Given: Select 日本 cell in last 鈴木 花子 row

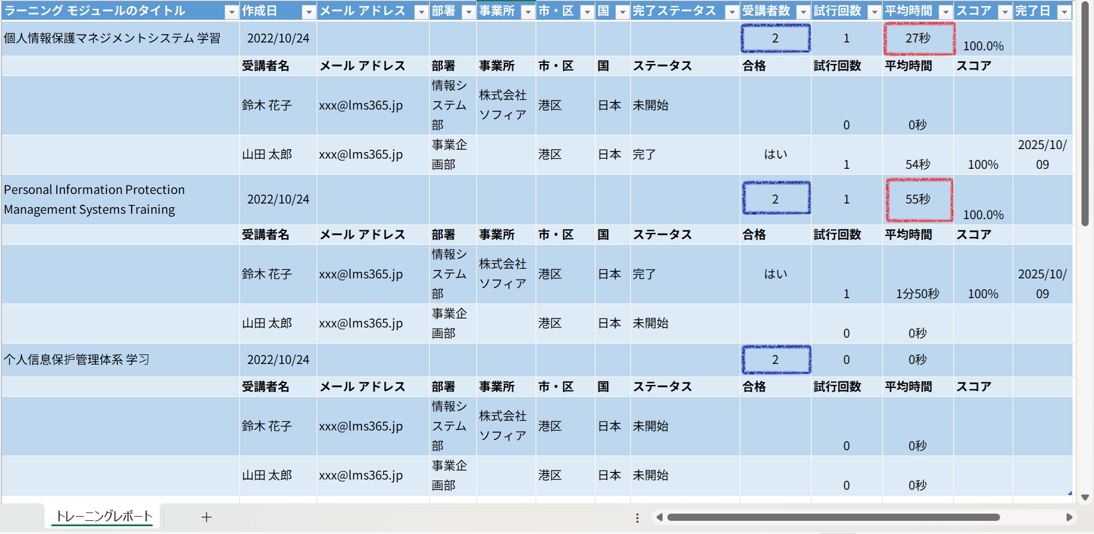Looking at the screenshot, I should (613, 426).
